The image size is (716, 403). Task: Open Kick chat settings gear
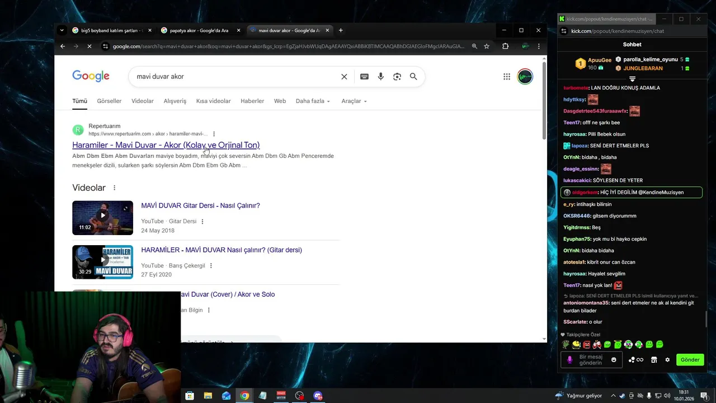[667, 360]
